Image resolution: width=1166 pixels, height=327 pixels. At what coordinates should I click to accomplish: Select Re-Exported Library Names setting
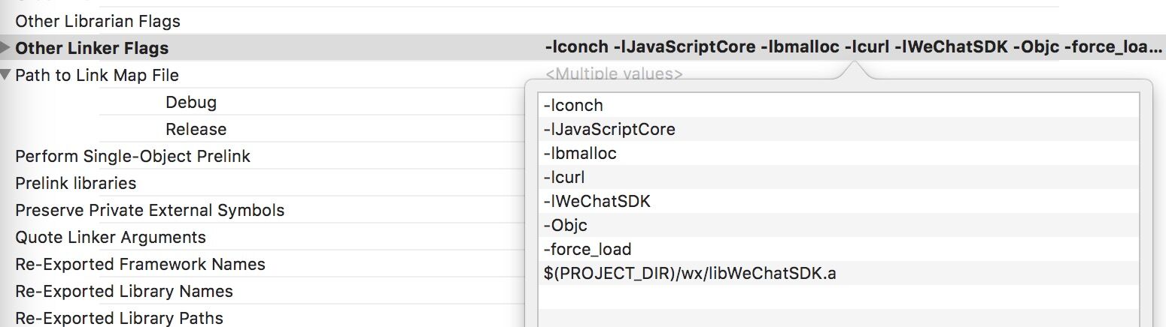click(x=124, y=291)
